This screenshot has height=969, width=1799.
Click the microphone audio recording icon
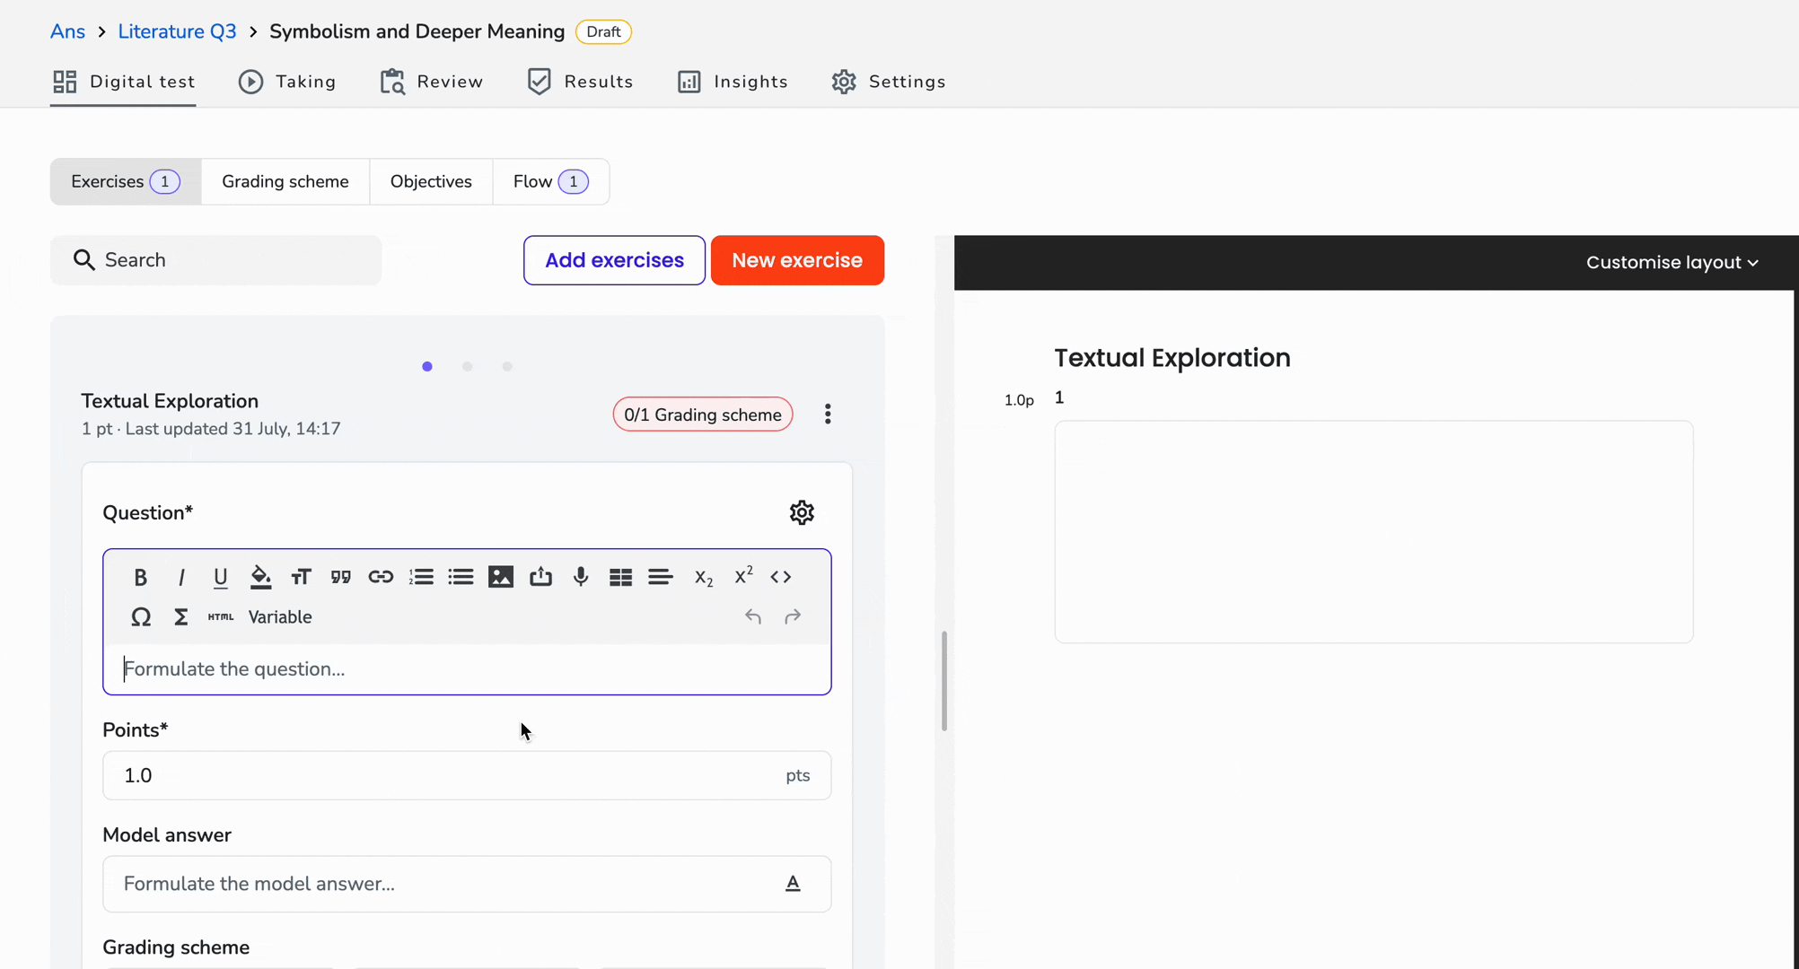581,577
